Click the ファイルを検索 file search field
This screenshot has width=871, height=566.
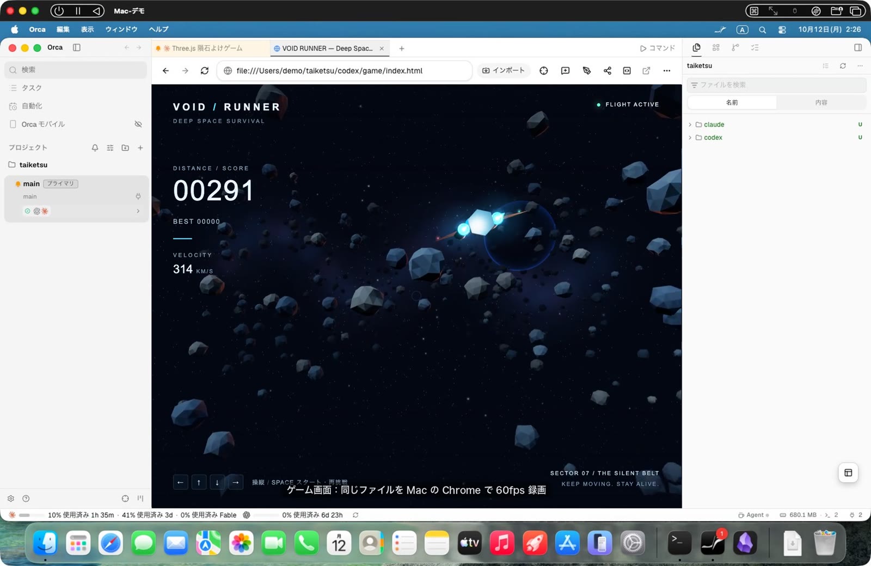point(776,85)
